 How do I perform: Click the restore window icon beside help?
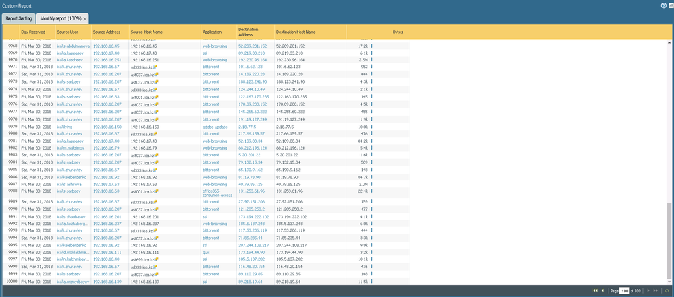(669, 5)
